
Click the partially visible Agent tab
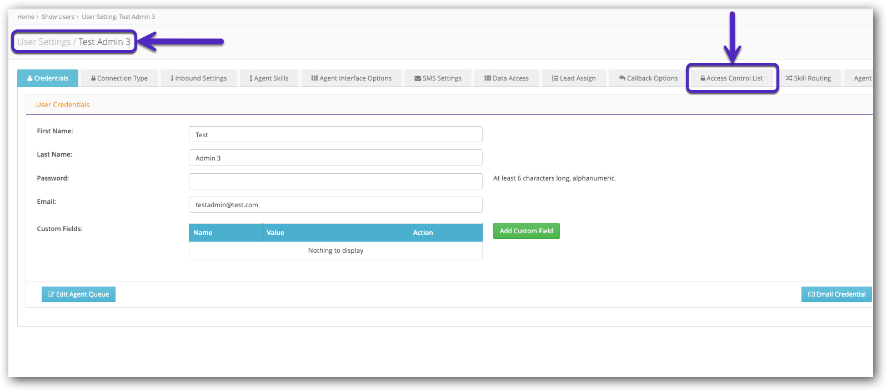859,78
